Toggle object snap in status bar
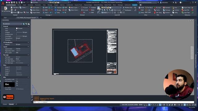This screenshot has height=111, width=198. [160, 105]
